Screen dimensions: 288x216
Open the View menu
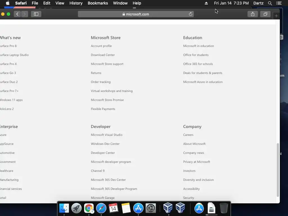(60, 3)
